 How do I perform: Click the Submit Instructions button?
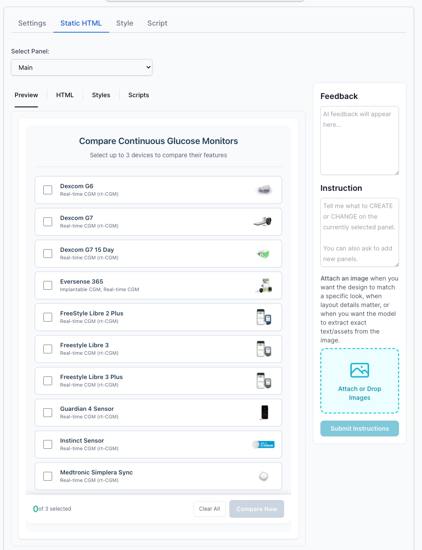pyautogui.click(x=359, y=429)
